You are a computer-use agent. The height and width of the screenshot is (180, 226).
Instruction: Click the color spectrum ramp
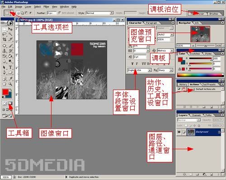pyautogui.click(x=200, y=75)
